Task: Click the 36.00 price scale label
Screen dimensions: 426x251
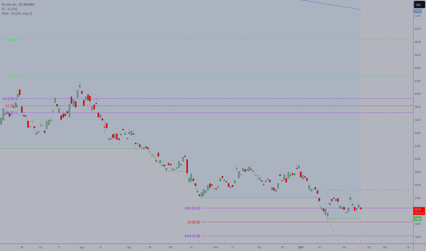Action: [x=417, y=120]
